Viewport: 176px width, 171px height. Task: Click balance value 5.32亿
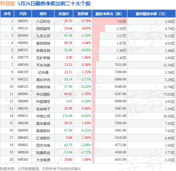pyautogui.click(x=170, y=160)
